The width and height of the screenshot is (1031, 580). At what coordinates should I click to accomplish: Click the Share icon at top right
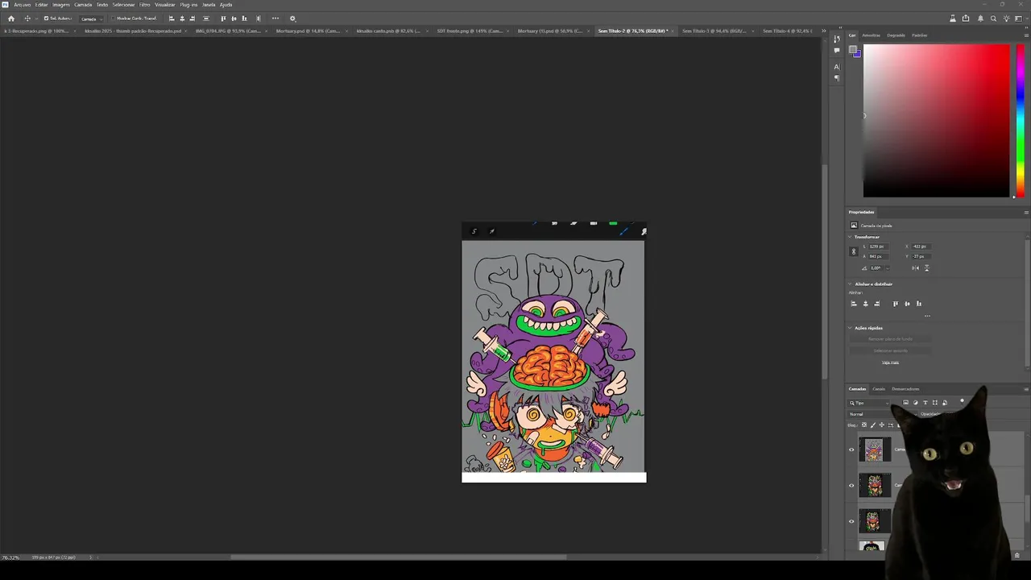(967, 19)
